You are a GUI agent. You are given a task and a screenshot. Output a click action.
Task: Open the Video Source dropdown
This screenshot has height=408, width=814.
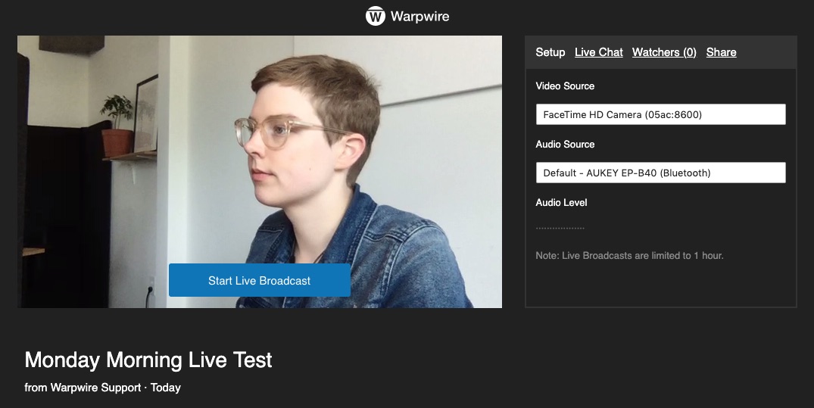[x=661, y=114]
